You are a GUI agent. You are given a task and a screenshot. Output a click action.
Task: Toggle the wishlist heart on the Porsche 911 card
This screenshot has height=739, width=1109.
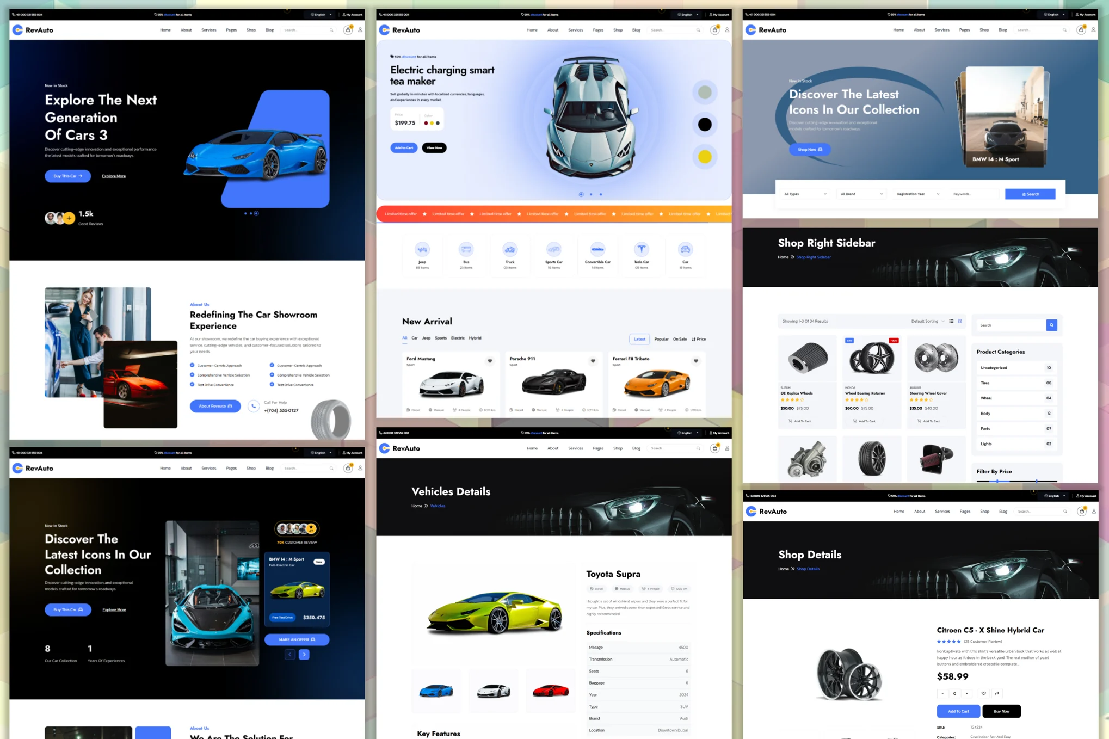point(593,361)
